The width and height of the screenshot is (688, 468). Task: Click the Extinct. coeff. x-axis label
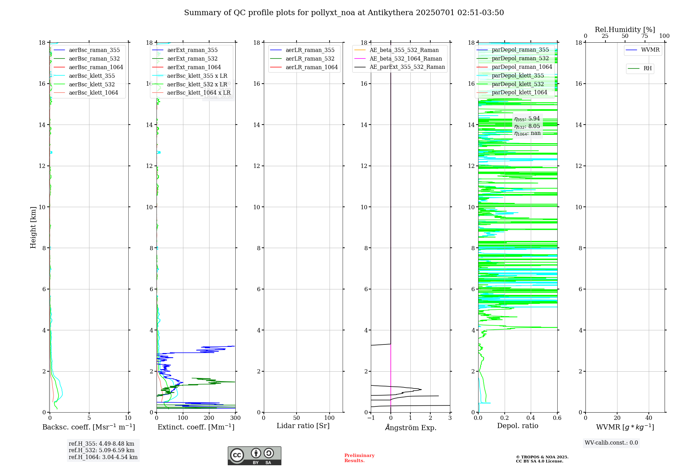tap(196, 427)
